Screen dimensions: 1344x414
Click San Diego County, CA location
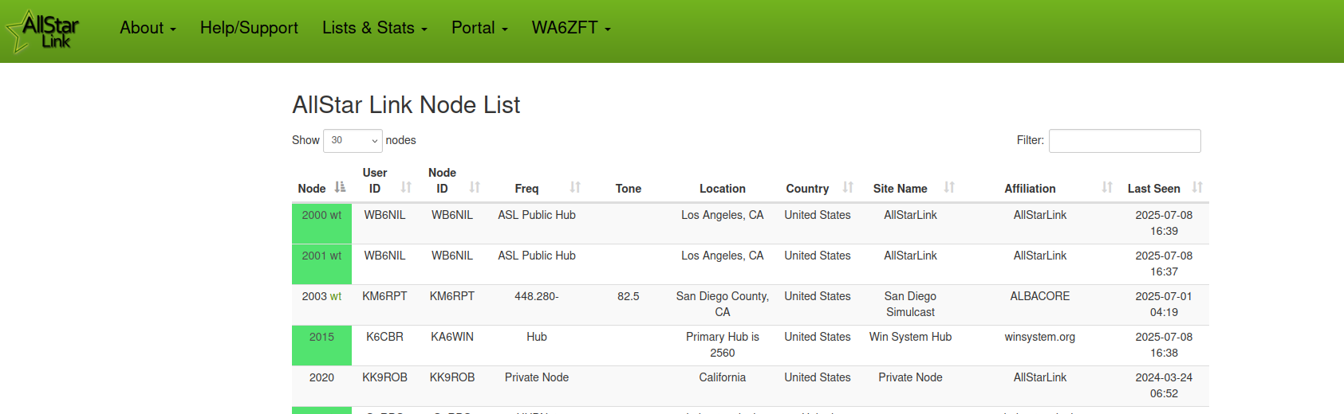pos(723,304)
